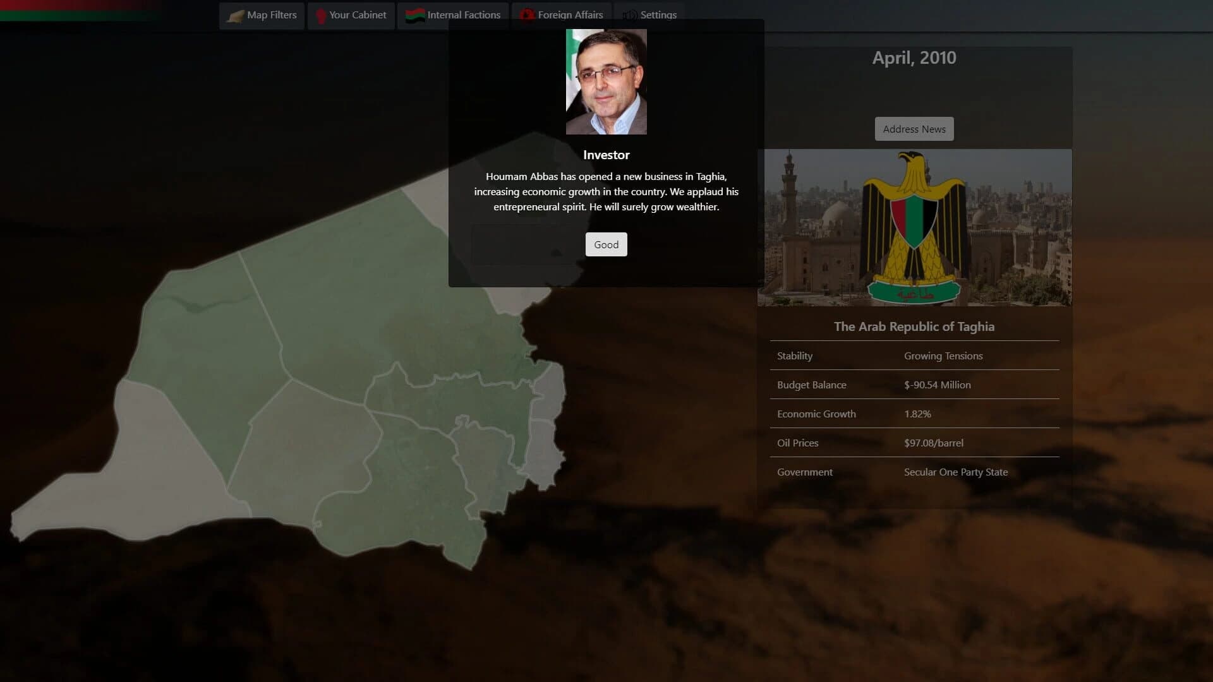Screen dimensions: 1213x682
Task: Click the flag icon beside Internal Factions
Action: [415, 16]
